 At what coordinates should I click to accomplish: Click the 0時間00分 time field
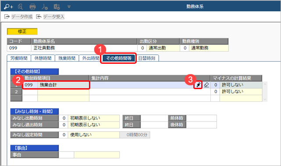click(135, 135)
